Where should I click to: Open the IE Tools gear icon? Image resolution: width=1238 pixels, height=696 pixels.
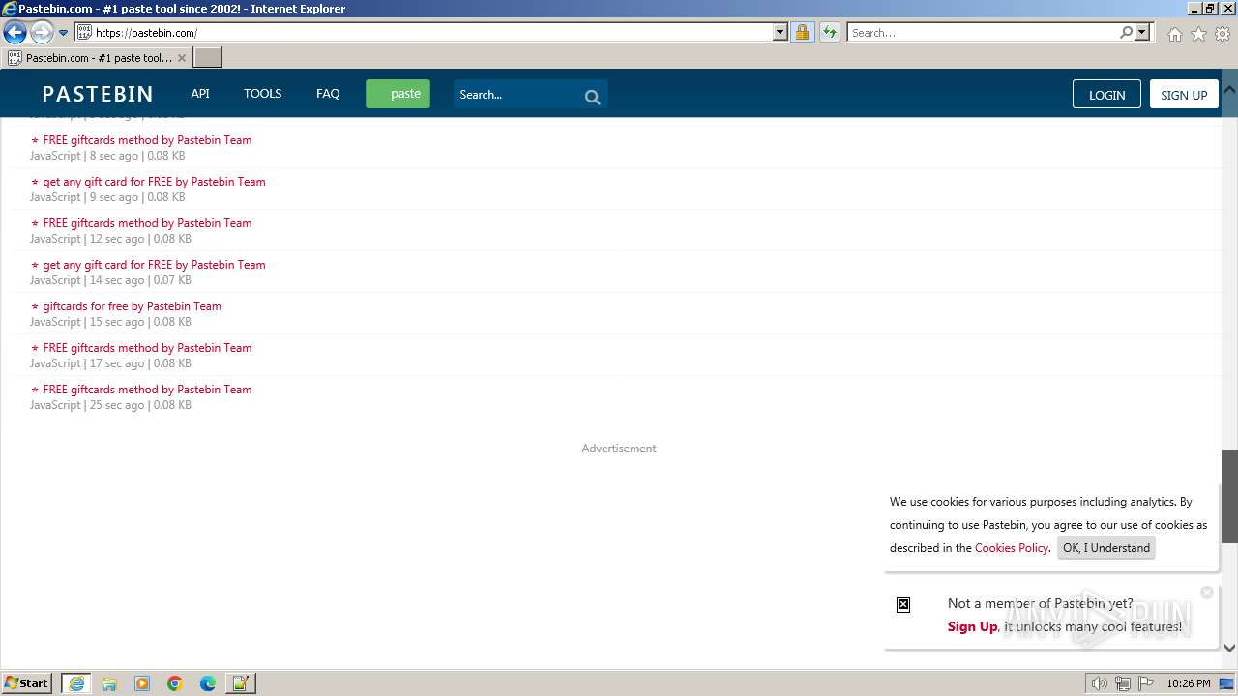[1223, 34]
